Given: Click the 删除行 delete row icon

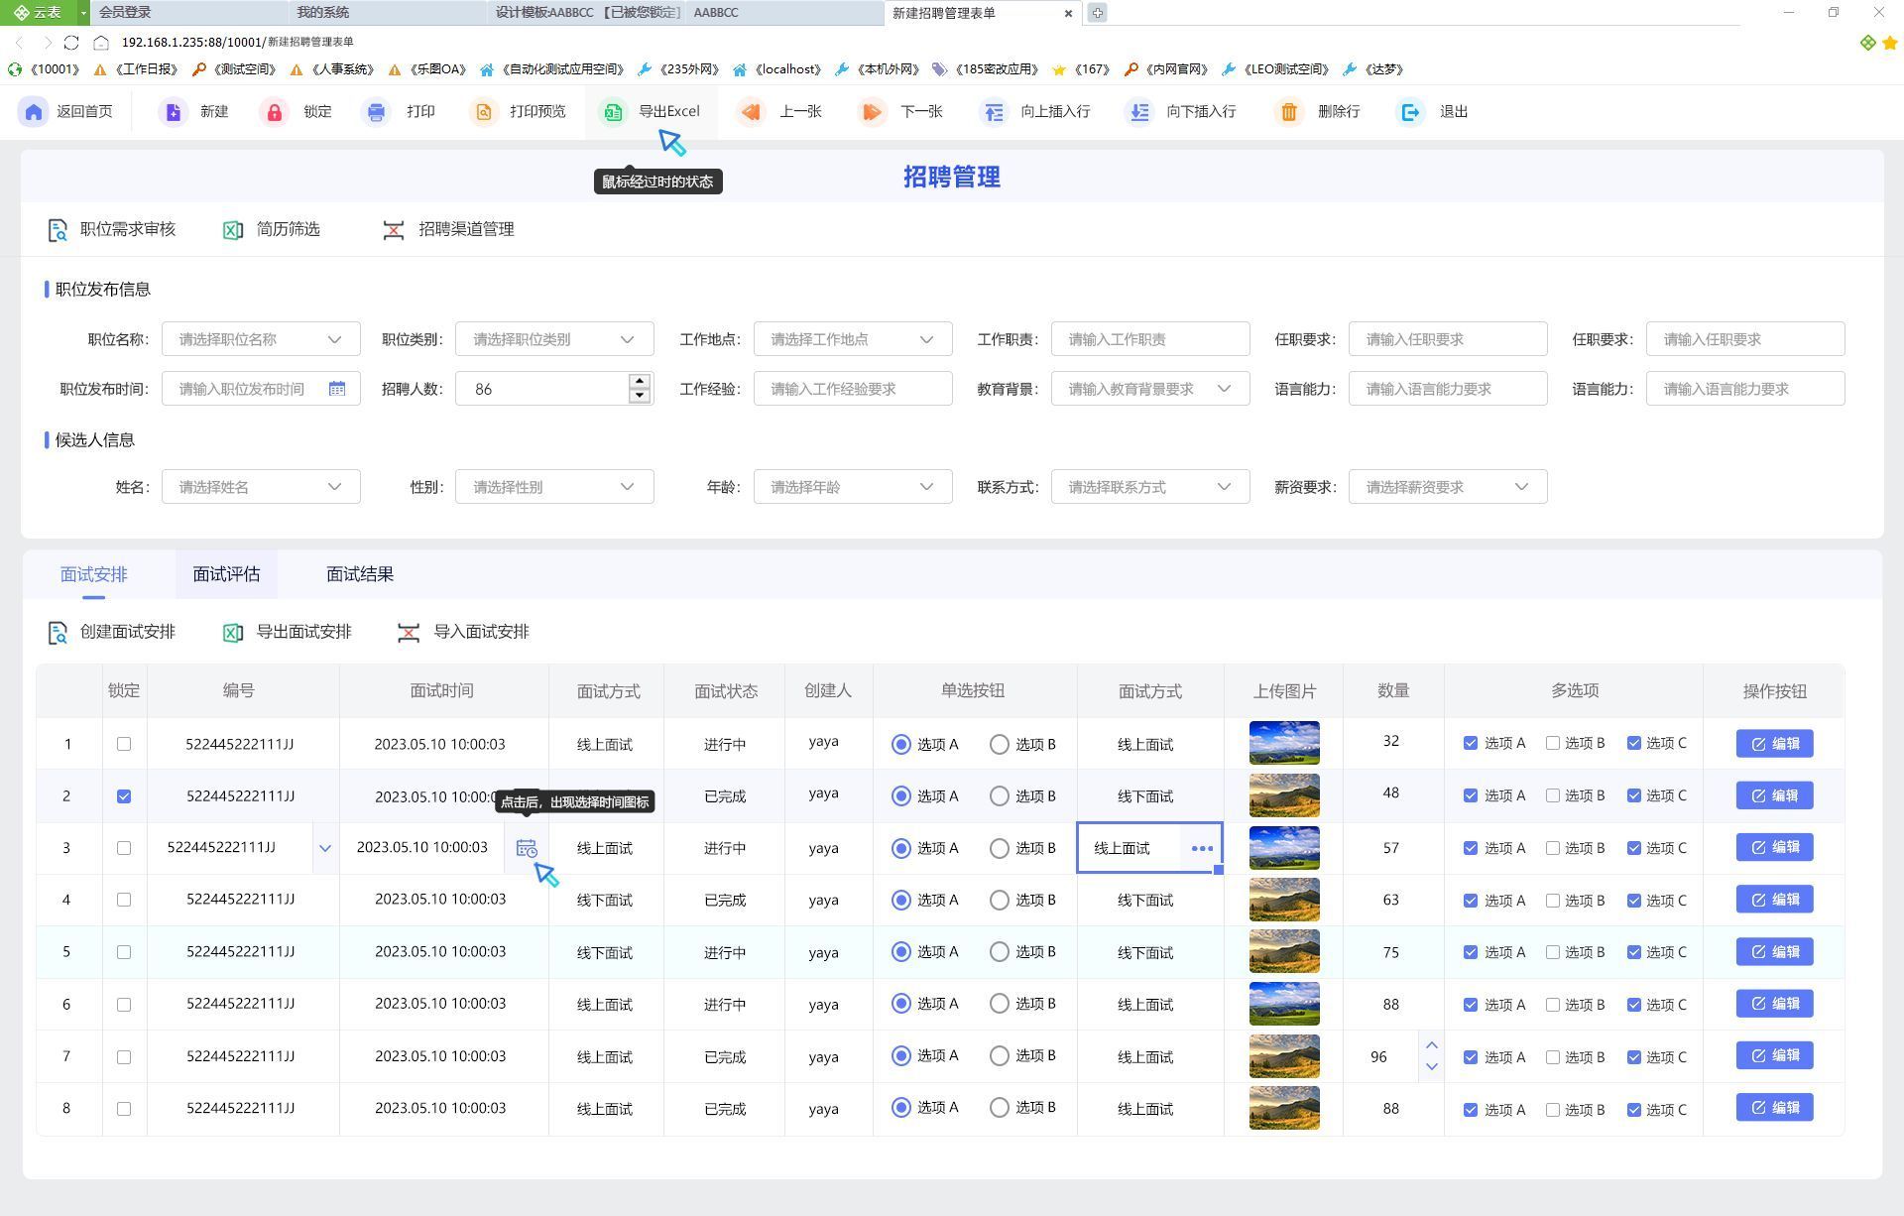Looking at the screenshot, I should 1288,111.
